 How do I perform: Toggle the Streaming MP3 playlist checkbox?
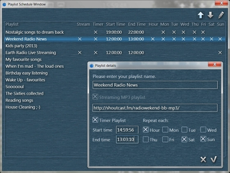[x=95, y=97]
